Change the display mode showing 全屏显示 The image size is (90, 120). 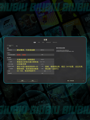tap(30, 60)
